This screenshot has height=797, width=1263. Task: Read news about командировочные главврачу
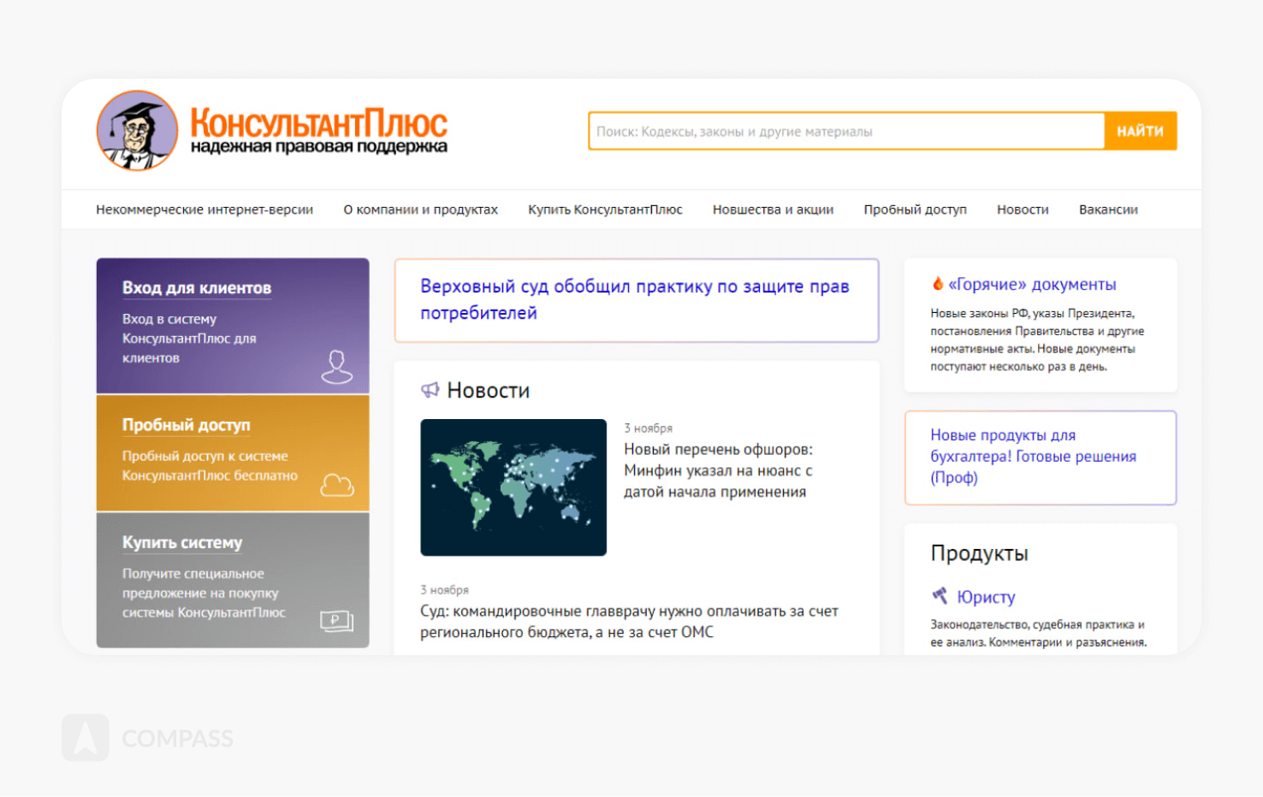point(629,622)
